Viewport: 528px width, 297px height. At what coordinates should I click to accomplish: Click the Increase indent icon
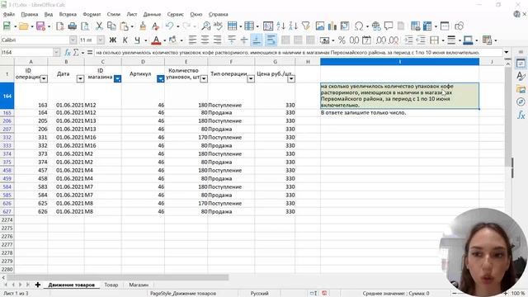[408, 40]
